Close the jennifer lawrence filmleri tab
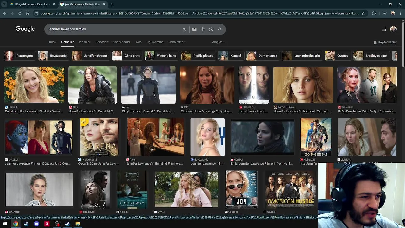Viewport: 405px width, 228px height. [x=104, y=4]
